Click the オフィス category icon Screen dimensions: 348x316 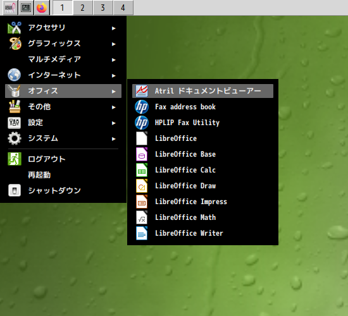pyautogui.click(x=14, y=91)
